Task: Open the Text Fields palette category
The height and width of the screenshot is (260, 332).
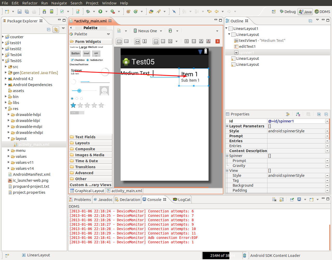Action: pyautogui.click(x=91, y=137)
